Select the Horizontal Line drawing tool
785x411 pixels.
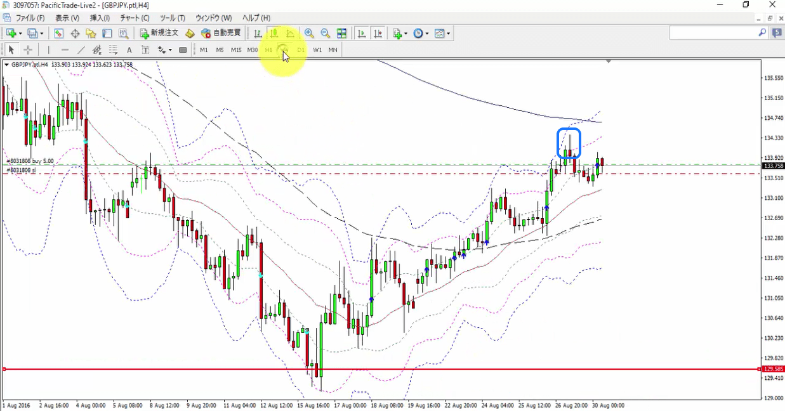[x=65, y=49]
